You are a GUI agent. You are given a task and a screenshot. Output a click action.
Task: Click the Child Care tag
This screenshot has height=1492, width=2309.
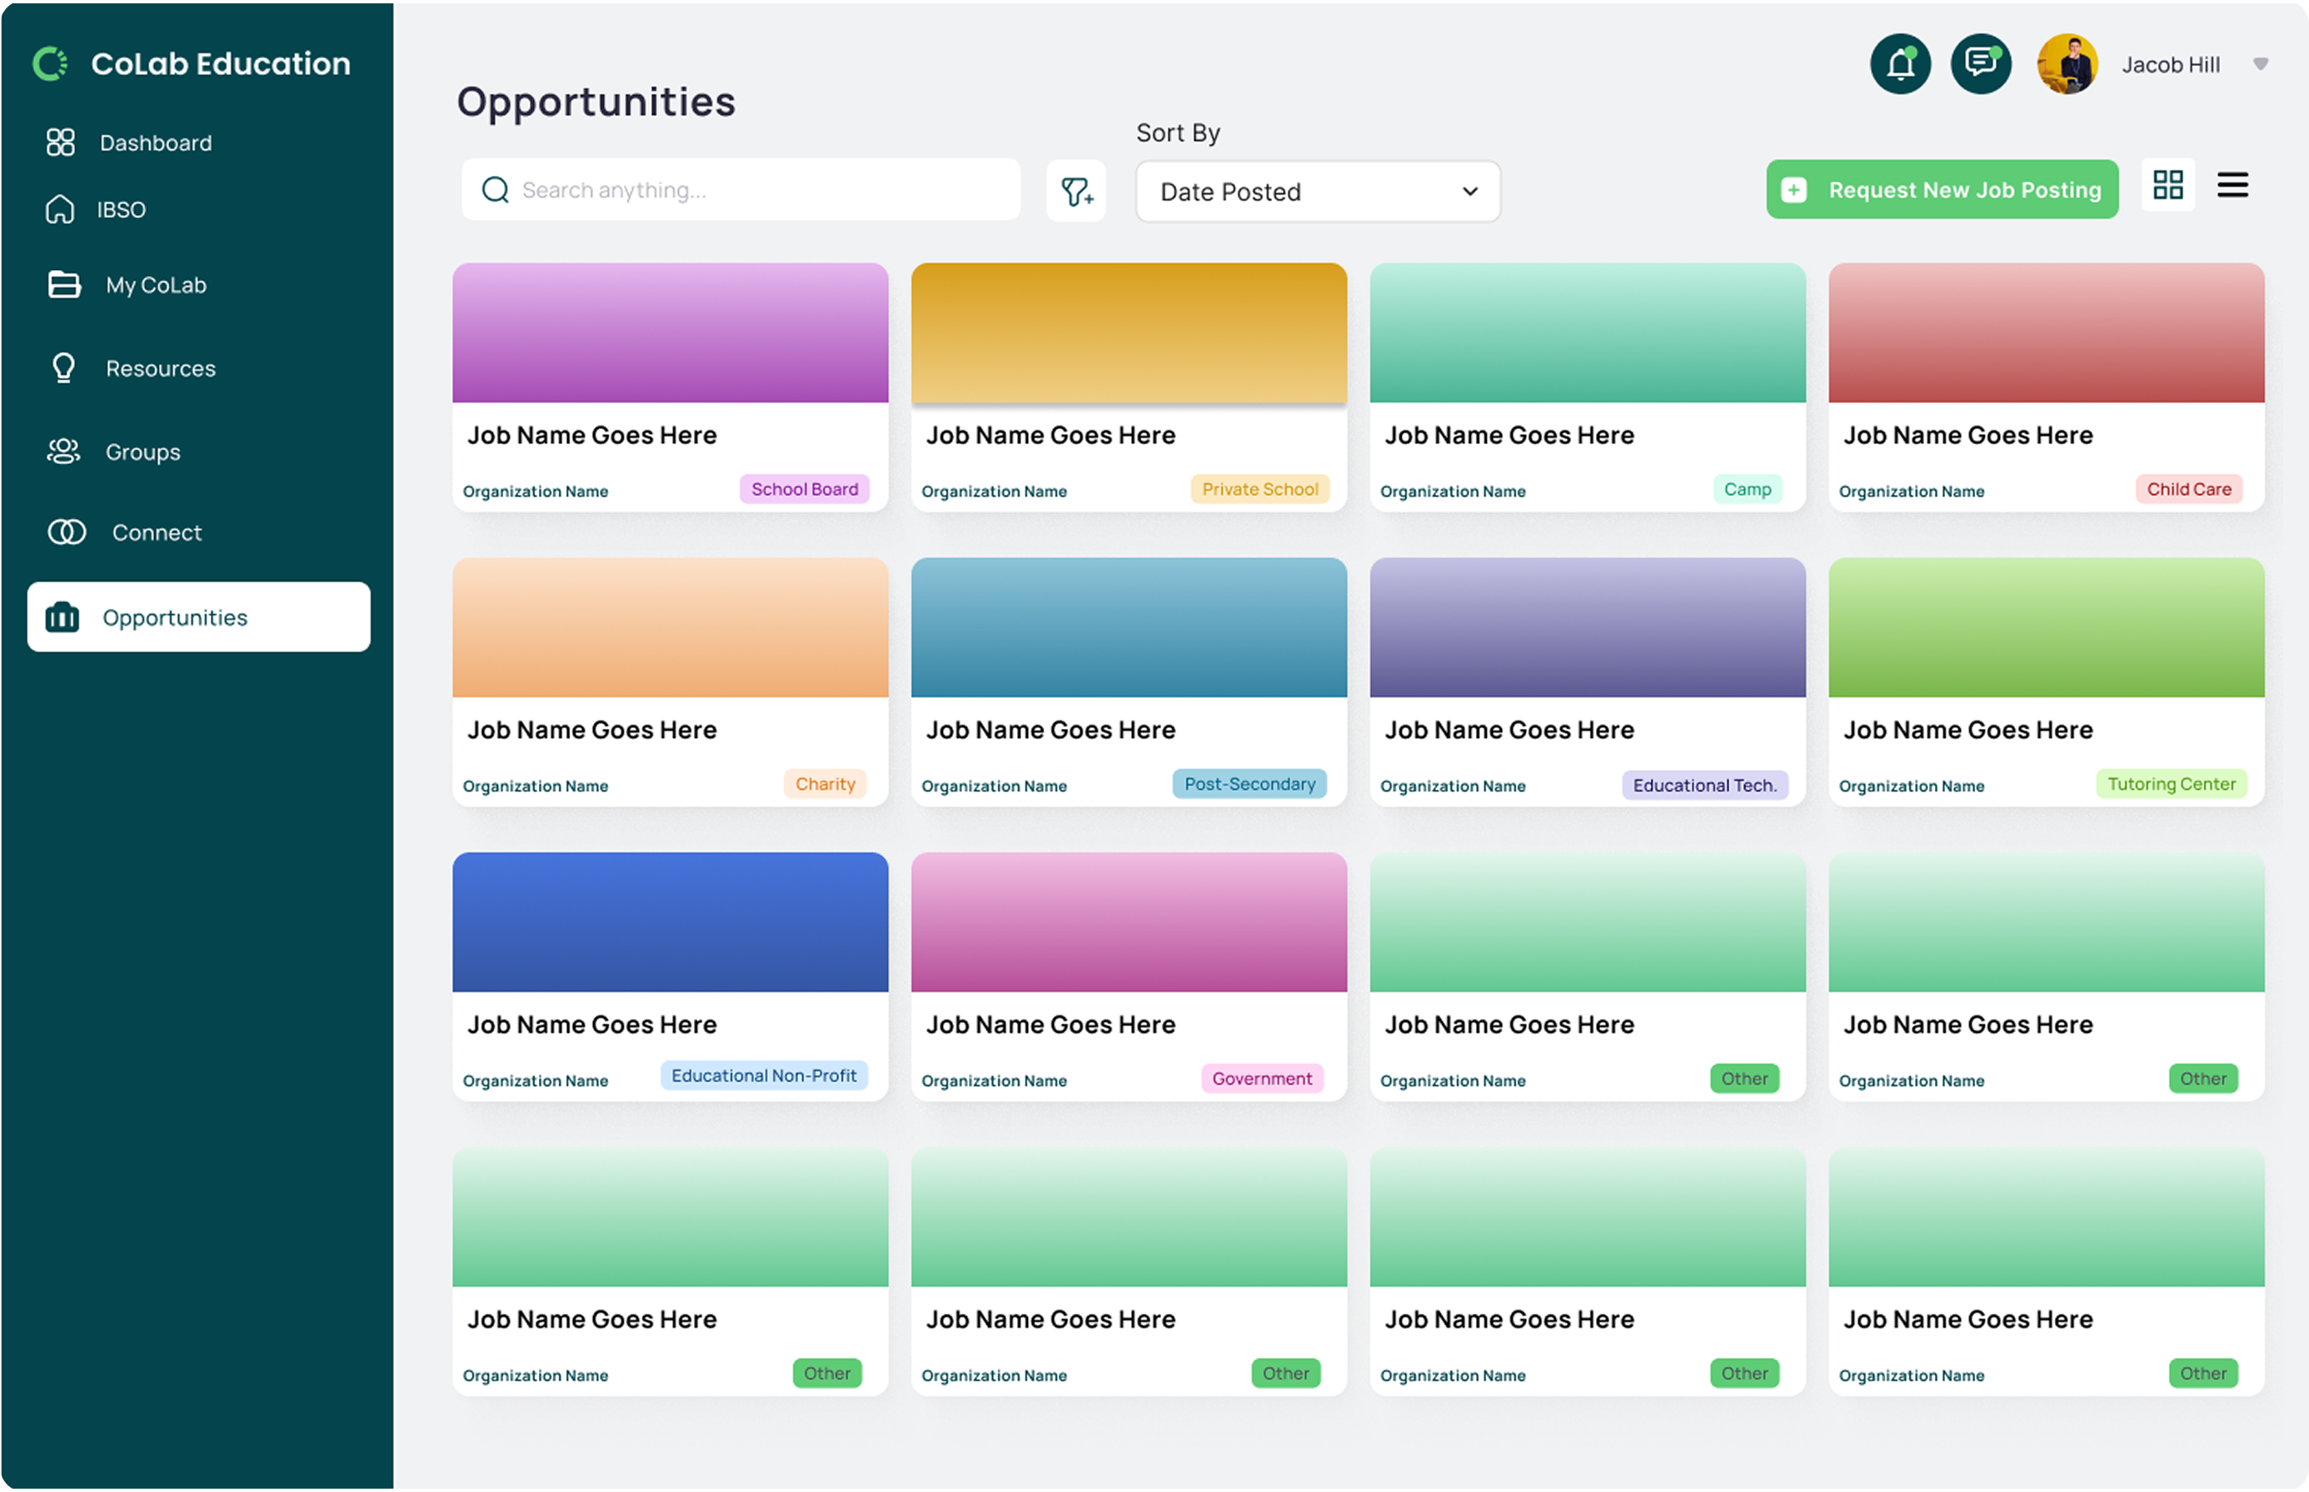(x=2188, y=489)
